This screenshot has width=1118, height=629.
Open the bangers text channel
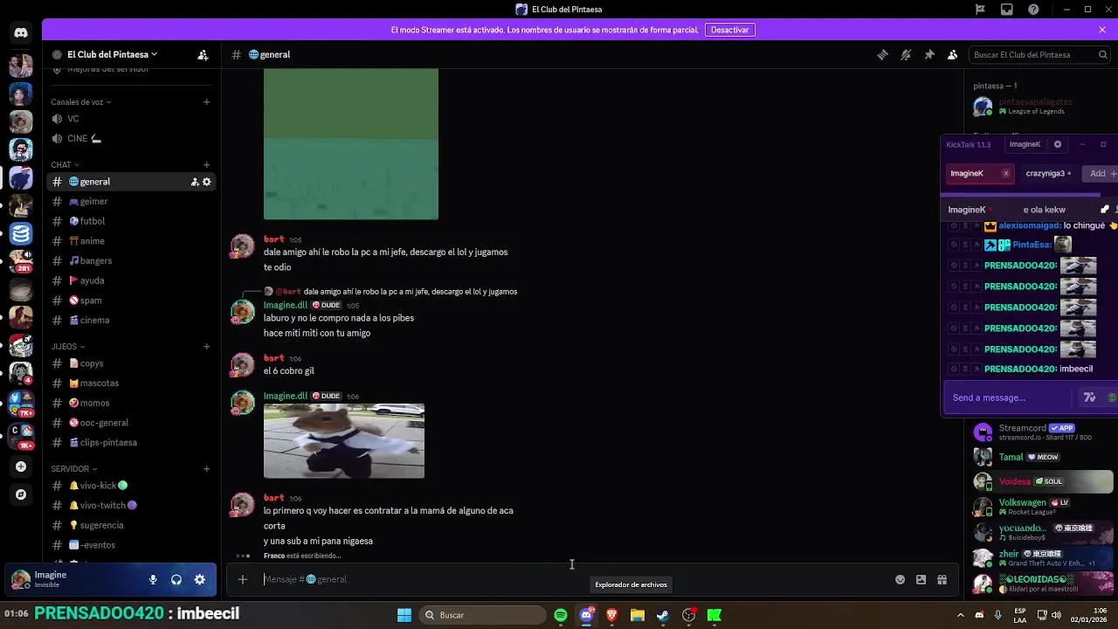point(131,260)
